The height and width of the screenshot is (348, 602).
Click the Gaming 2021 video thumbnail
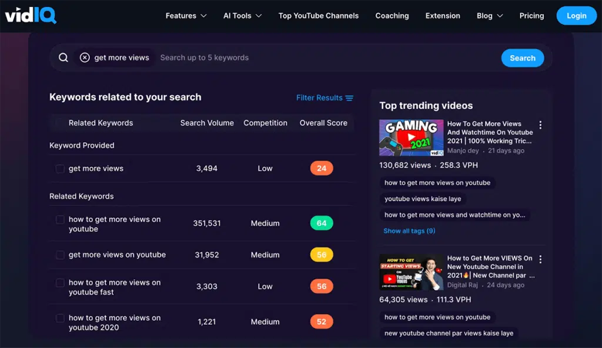410,138
